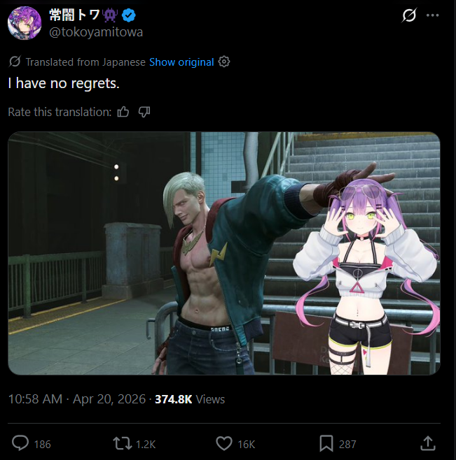Repost the tweet with retweet icon
456x460 pixels.
click(x=123, y=443)
